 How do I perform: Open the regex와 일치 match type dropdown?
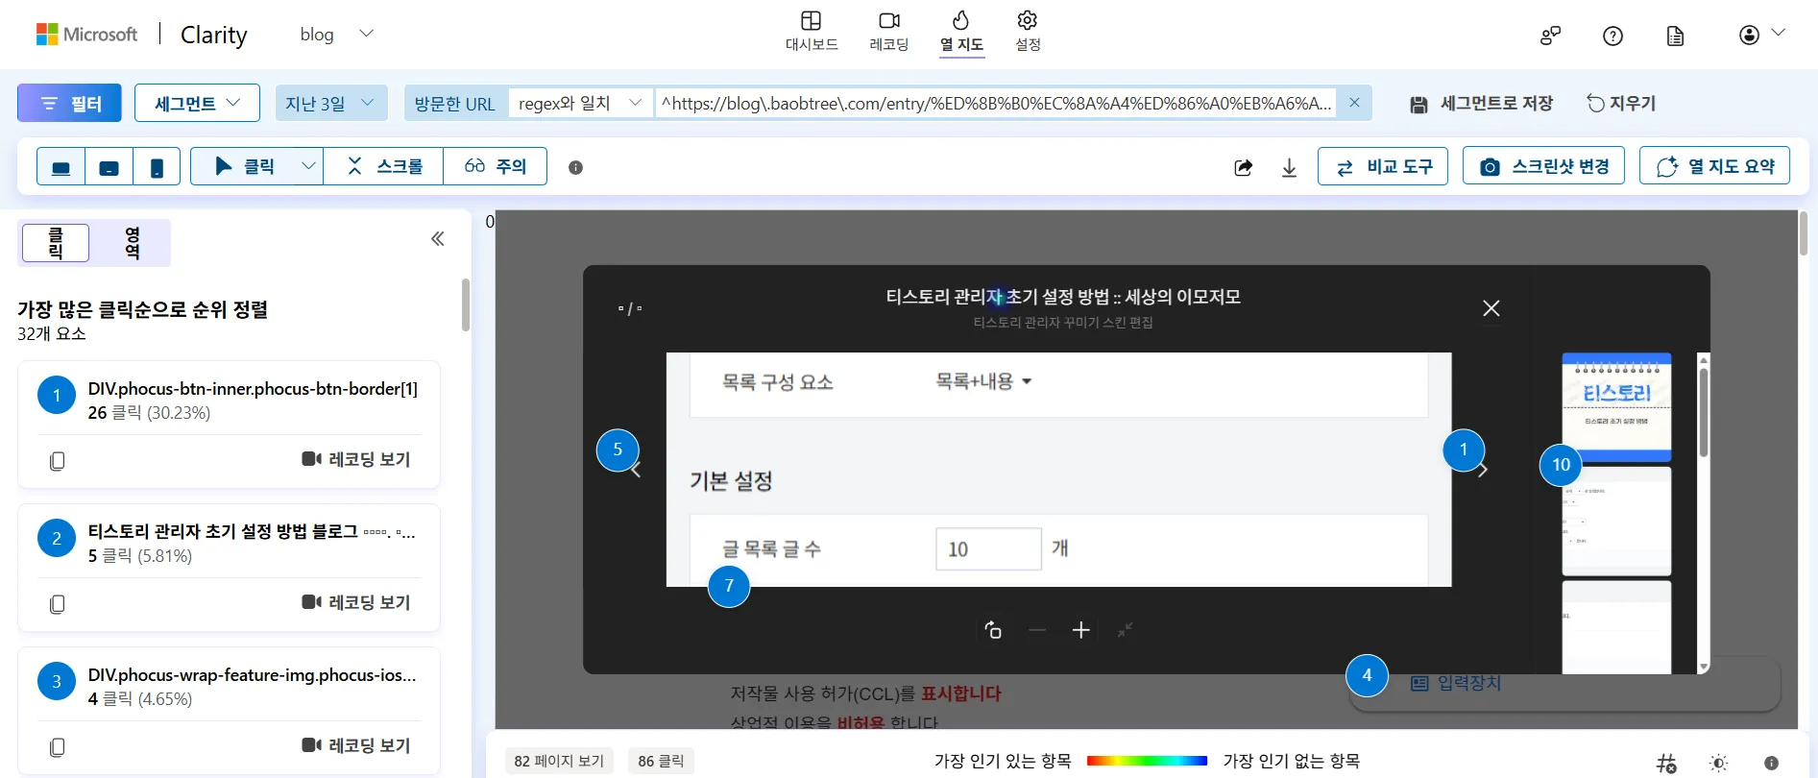(x=580, y=103)
